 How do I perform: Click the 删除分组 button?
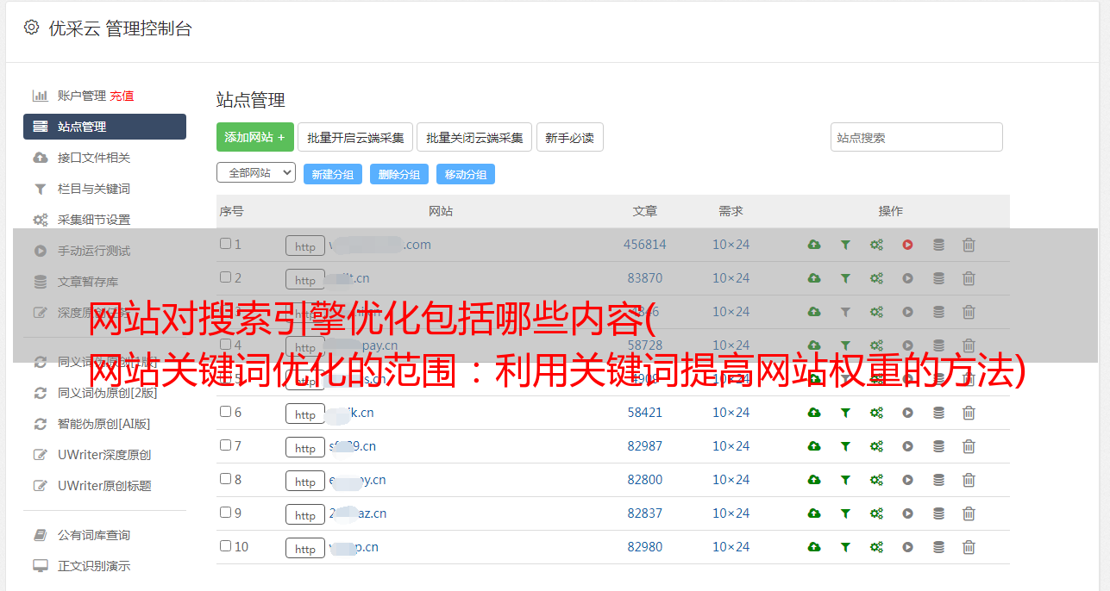[399, 174]
